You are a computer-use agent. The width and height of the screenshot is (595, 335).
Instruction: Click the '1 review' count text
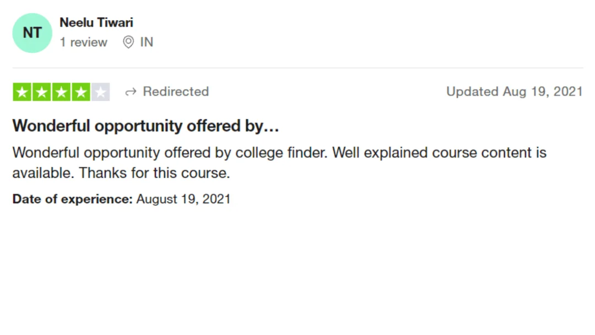84,42
